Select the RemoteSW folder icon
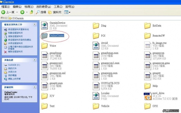The width and height of the screenshot is (181, 113). click(x=147, y=36)
